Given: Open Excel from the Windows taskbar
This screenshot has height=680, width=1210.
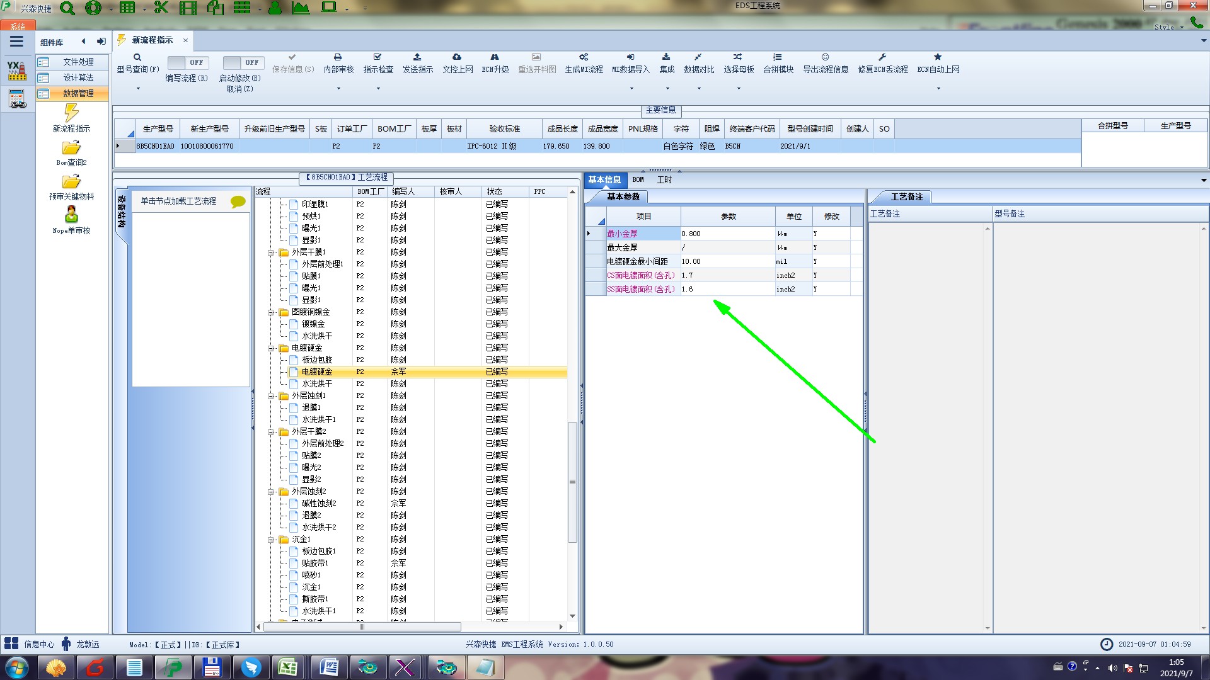Looking at the screenshot, I should (289, 667).
